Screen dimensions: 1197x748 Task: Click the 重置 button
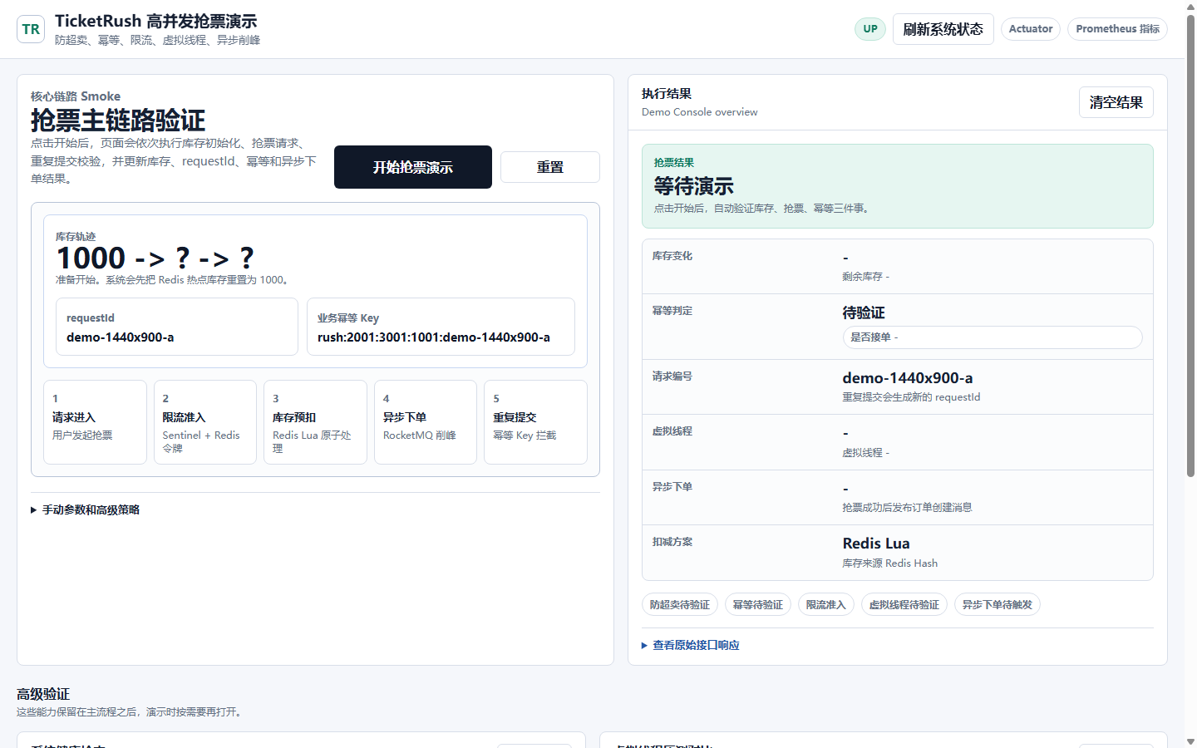[x=549, y=167]
